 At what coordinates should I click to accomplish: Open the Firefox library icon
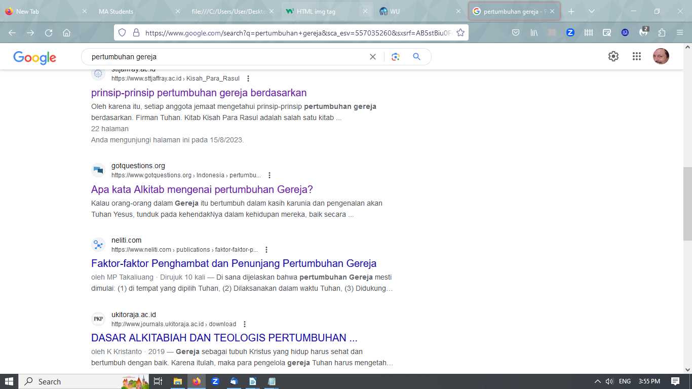[x=534, y=32]
